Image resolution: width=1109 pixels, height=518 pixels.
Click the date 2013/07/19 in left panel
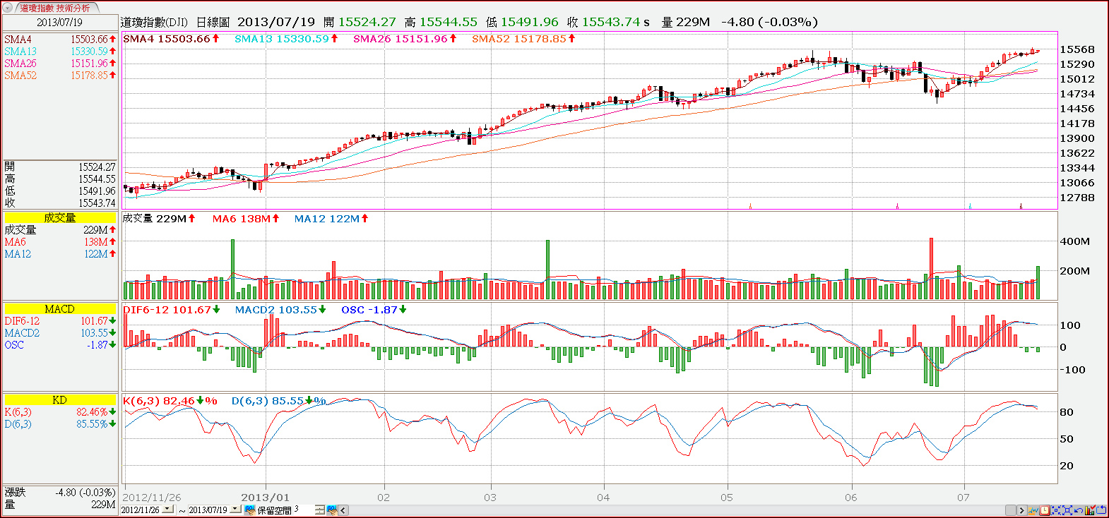(59, 22)
